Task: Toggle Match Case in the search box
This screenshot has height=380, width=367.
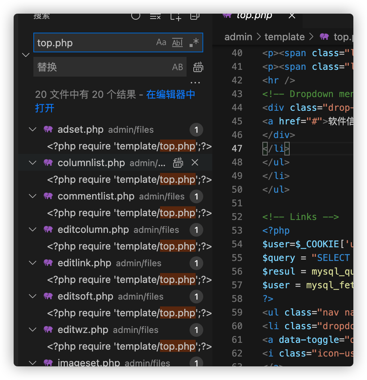Action: pos(161,42)
